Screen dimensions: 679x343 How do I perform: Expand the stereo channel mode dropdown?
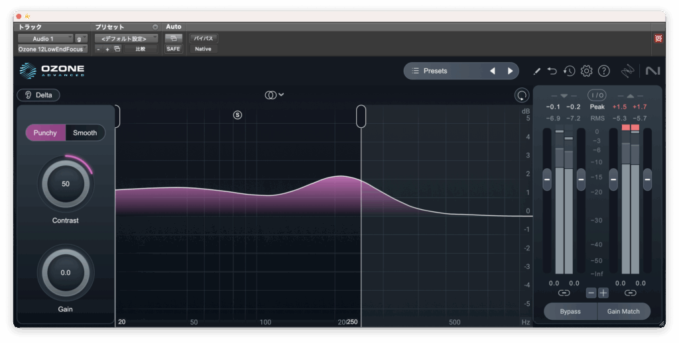[x=275, y=95]
